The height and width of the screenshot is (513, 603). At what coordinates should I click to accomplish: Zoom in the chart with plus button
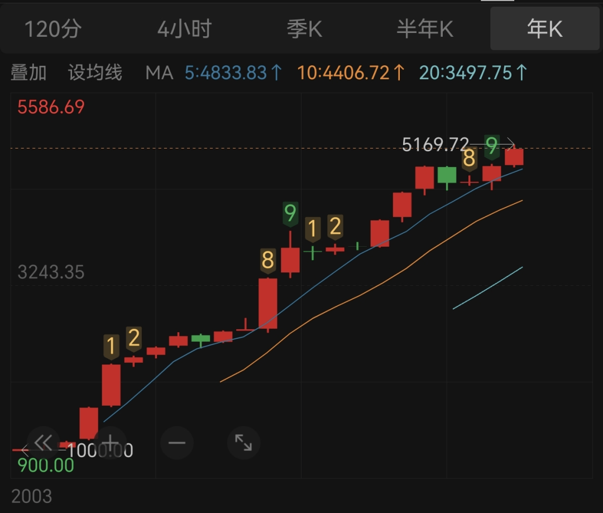111,443
